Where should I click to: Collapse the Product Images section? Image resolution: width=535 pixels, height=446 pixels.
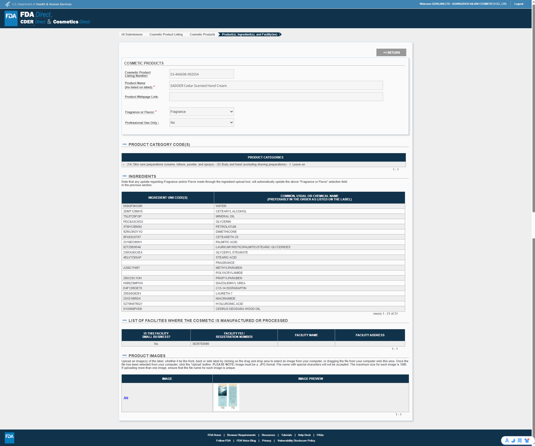pos(125,356)
